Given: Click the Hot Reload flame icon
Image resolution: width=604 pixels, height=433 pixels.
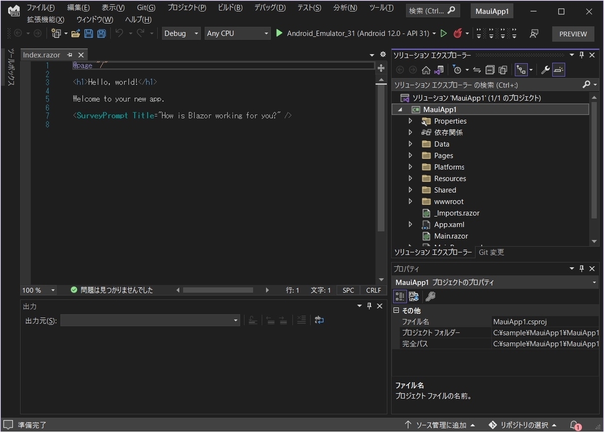Looking at the screenshot, I should coord(458,33).
